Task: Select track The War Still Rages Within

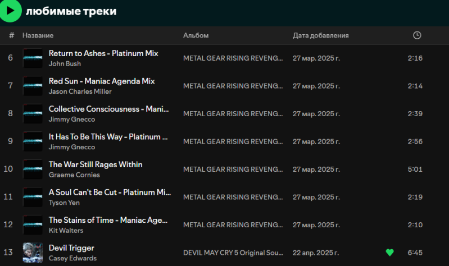Action: point(96,164)
